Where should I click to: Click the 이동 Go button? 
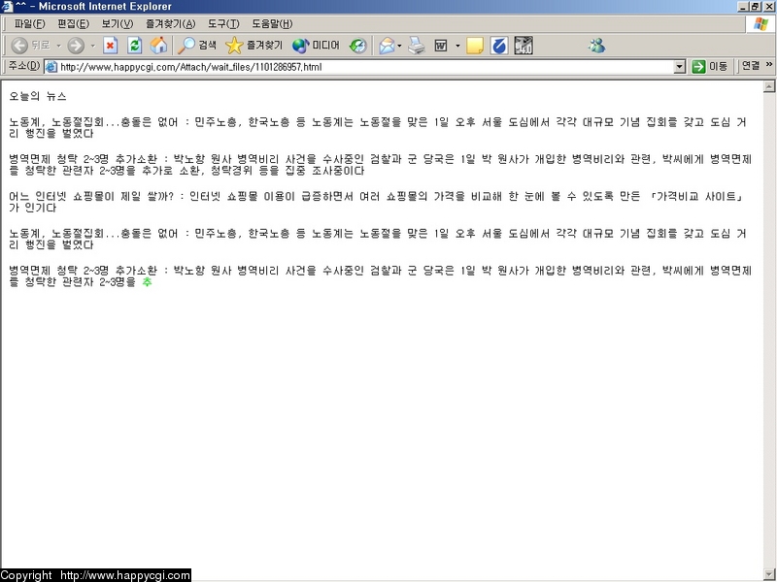tap(710, 67)
